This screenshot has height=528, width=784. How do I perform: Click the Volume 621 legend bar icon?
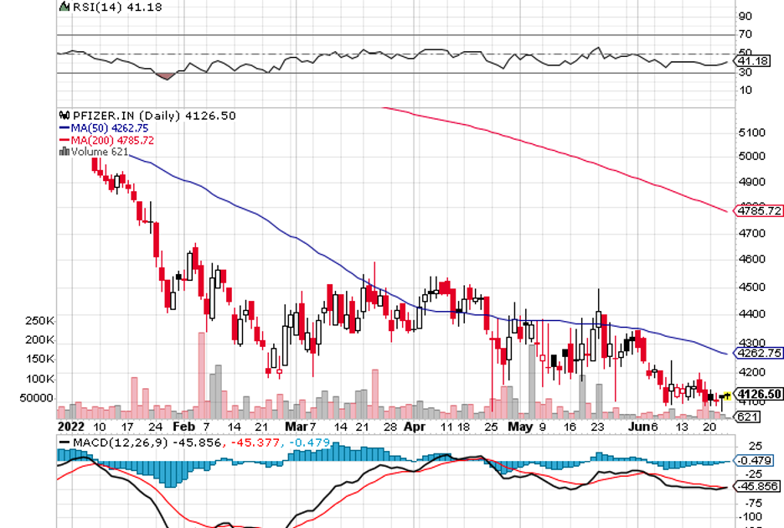(63, 152)
